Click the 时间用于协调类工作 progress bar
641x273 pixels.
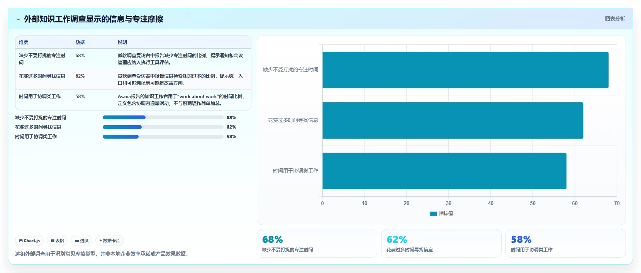click(163, 137)
